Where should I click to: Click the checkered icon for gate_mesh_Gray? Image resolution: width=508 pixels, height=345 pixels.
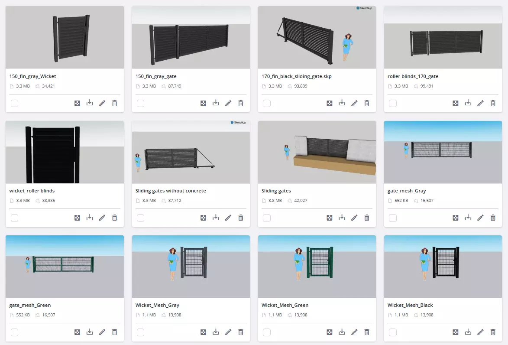tap(456, 218)
